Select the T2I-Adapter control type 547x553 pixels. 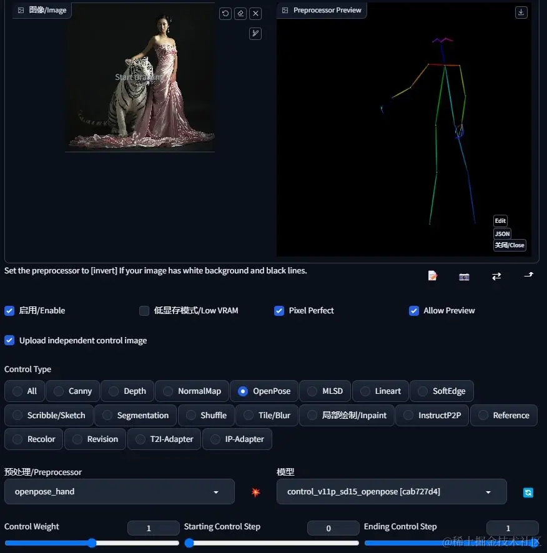point(164,439)
